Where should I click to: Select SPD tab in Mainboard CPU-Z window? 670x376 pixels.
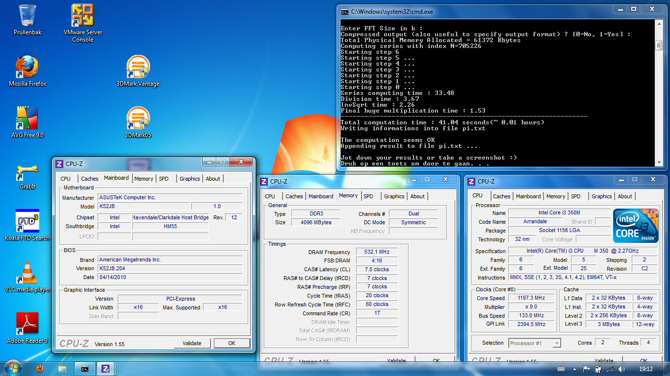point(164,179)
